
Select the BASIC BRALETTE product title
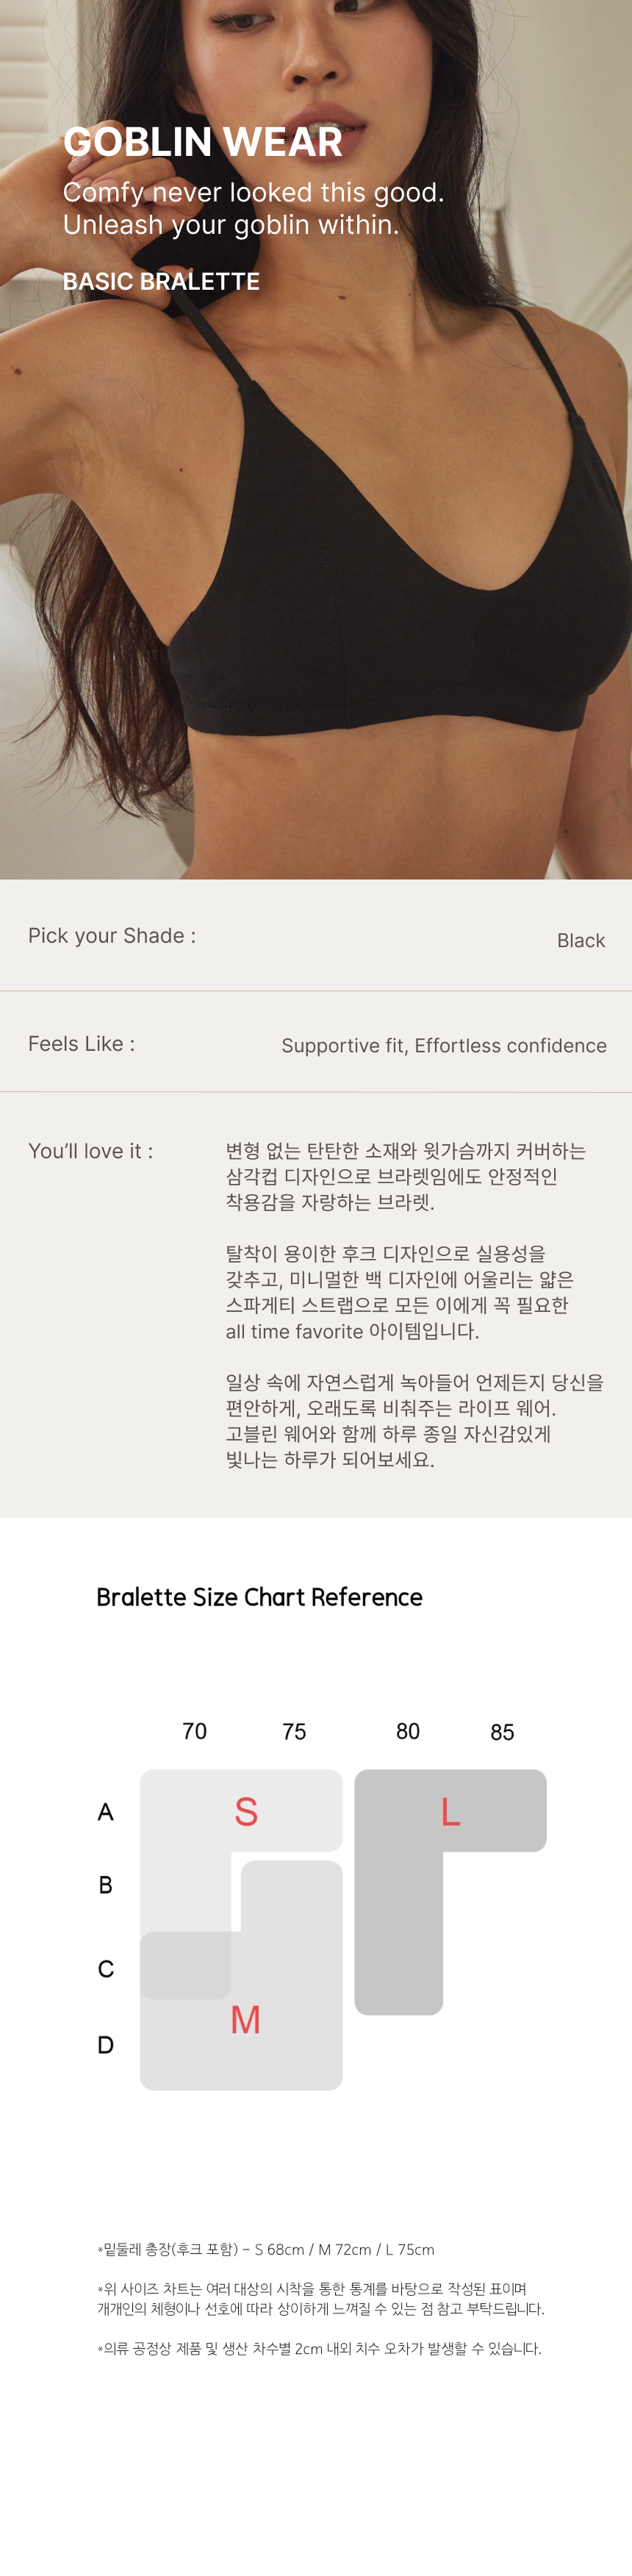(x=161, y=282)
